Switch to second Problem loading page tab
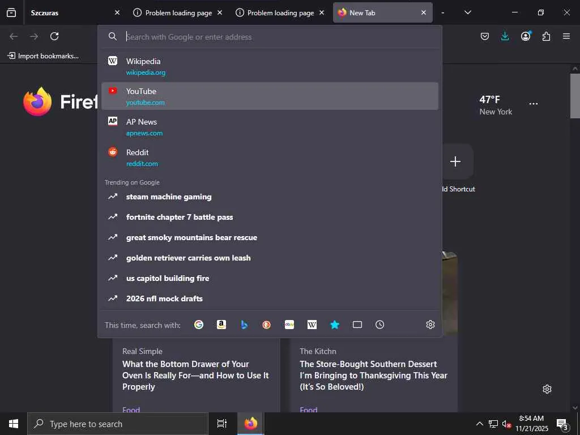 point(279,12)
